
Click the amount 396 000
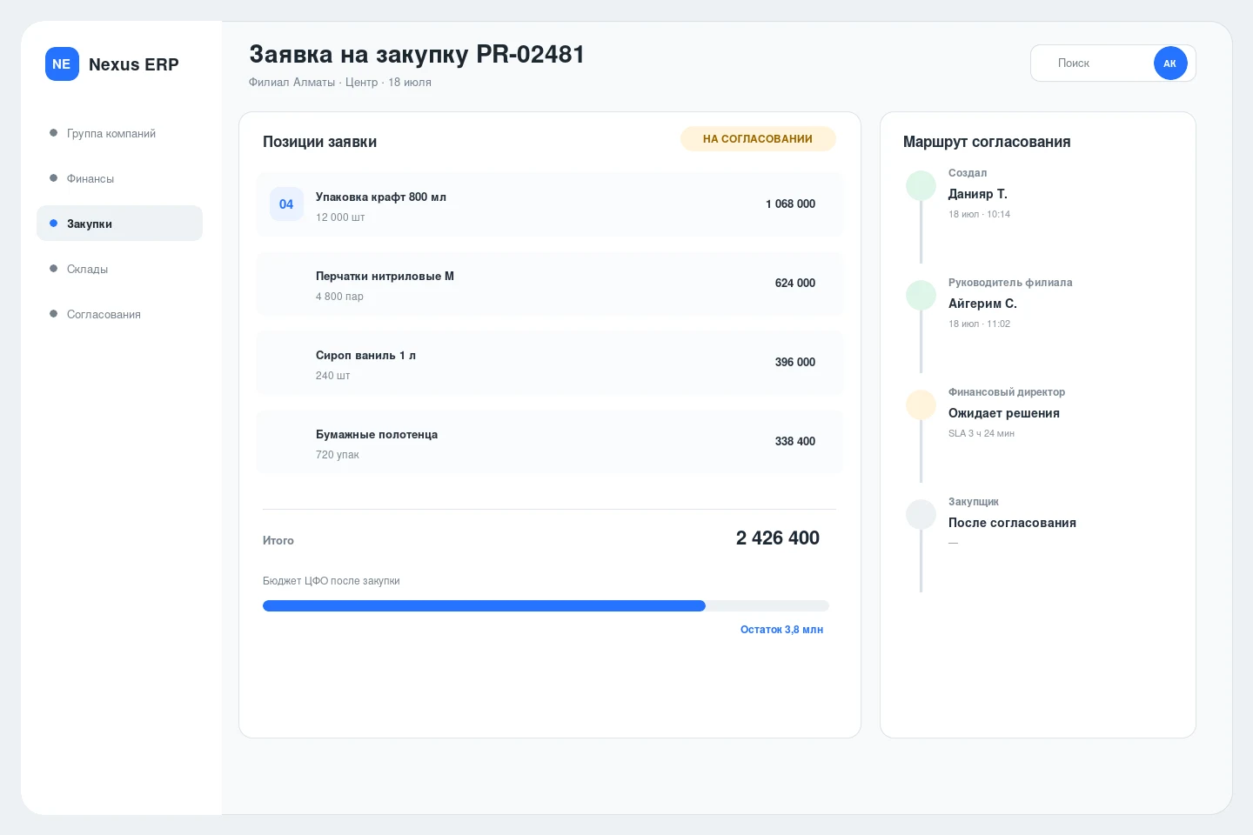click(795, 363)
